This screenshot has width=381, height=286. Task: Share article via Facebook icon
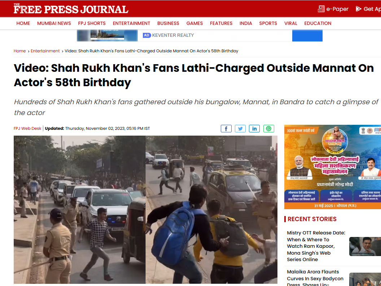226,128
